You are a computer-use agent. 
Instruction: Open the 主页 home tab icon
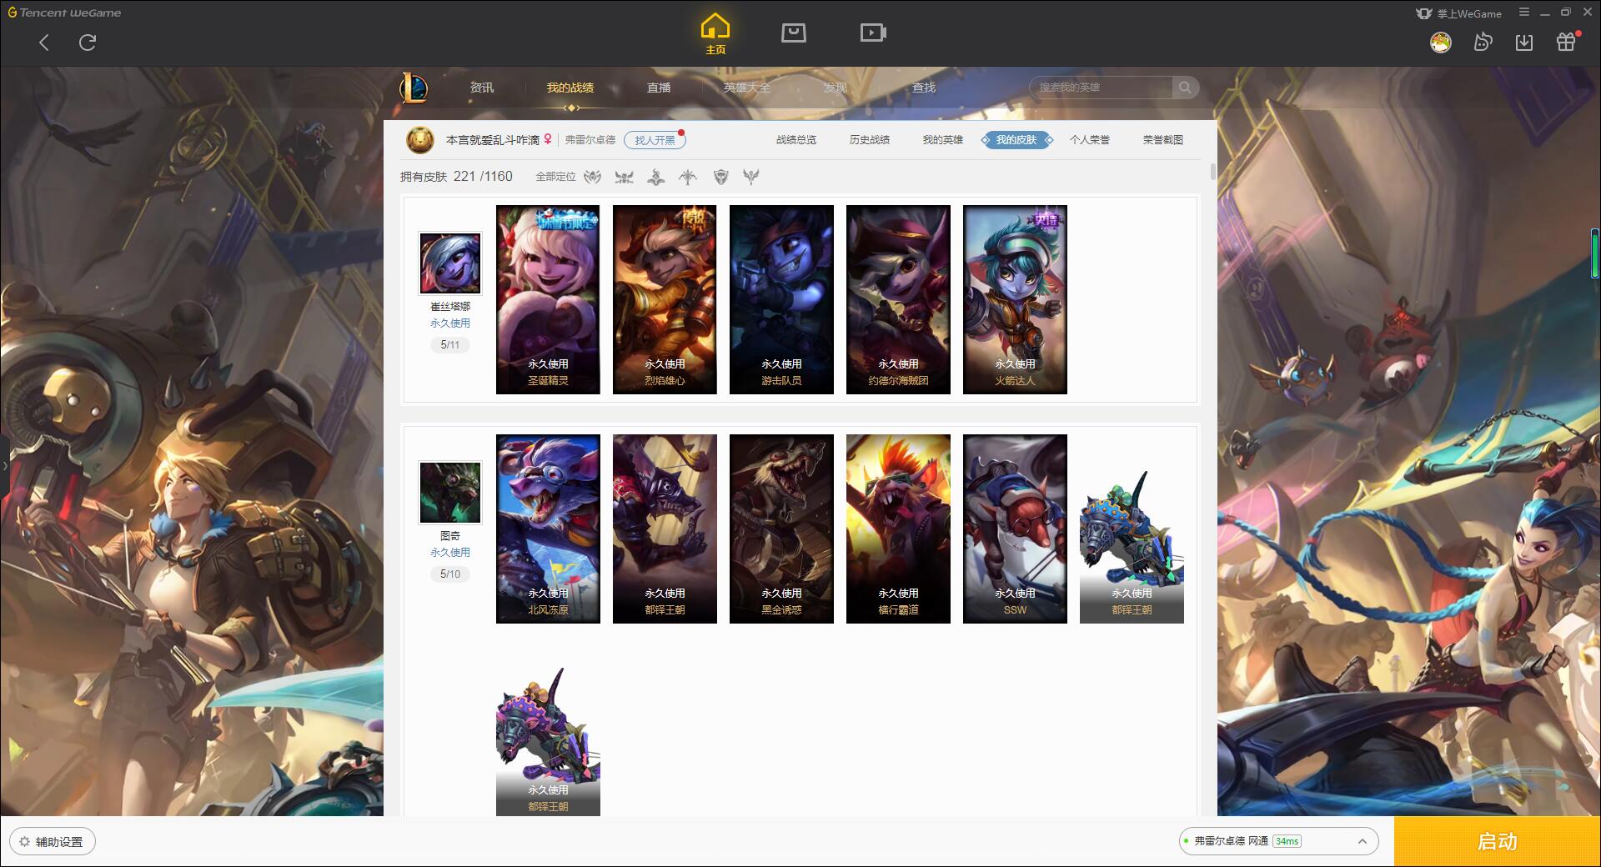(715, 34)
